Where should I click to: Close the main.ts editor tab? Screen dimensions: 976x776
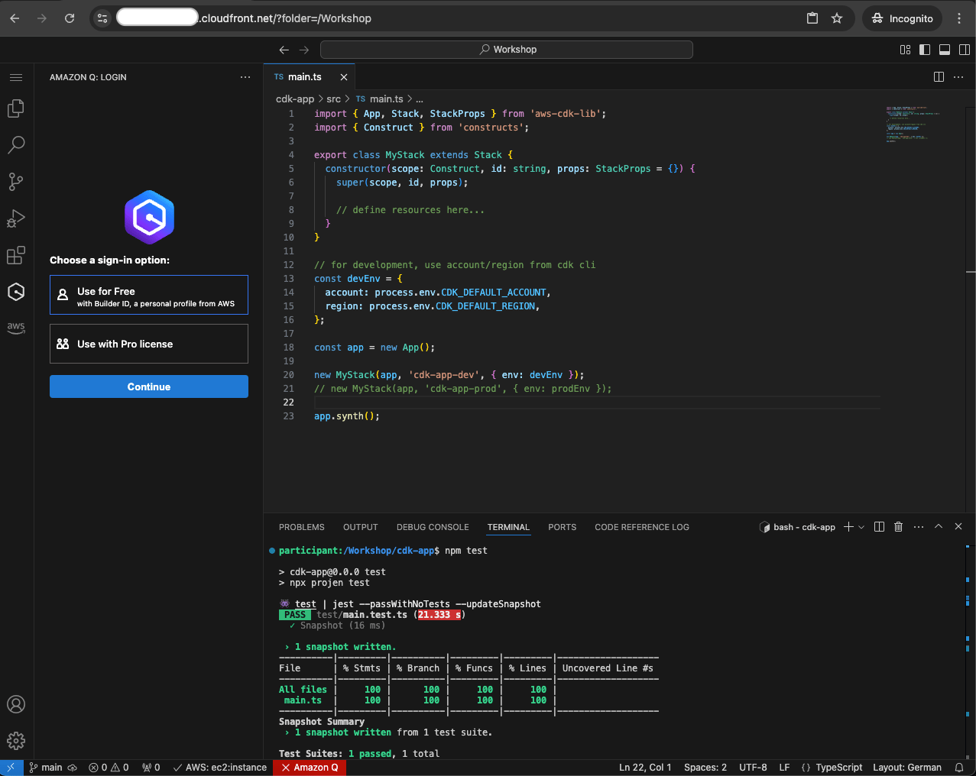tap(344, 77)
